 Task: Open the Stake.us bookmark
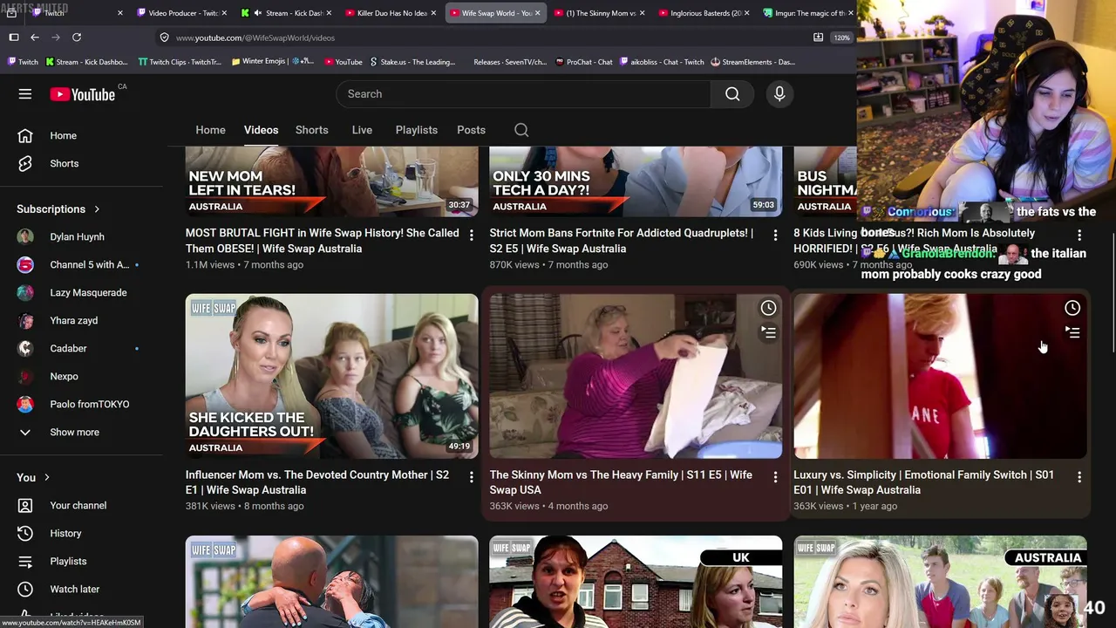tap(412, 62)
